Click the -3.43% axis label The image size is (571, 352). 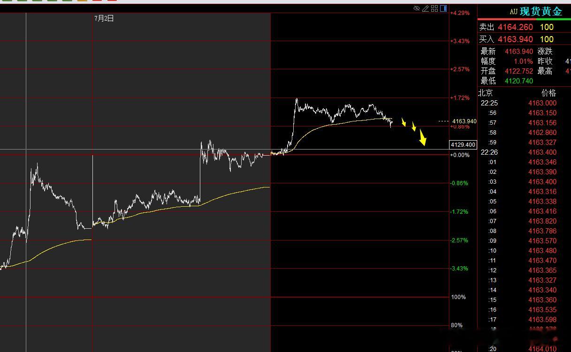(x=460, y=269)
